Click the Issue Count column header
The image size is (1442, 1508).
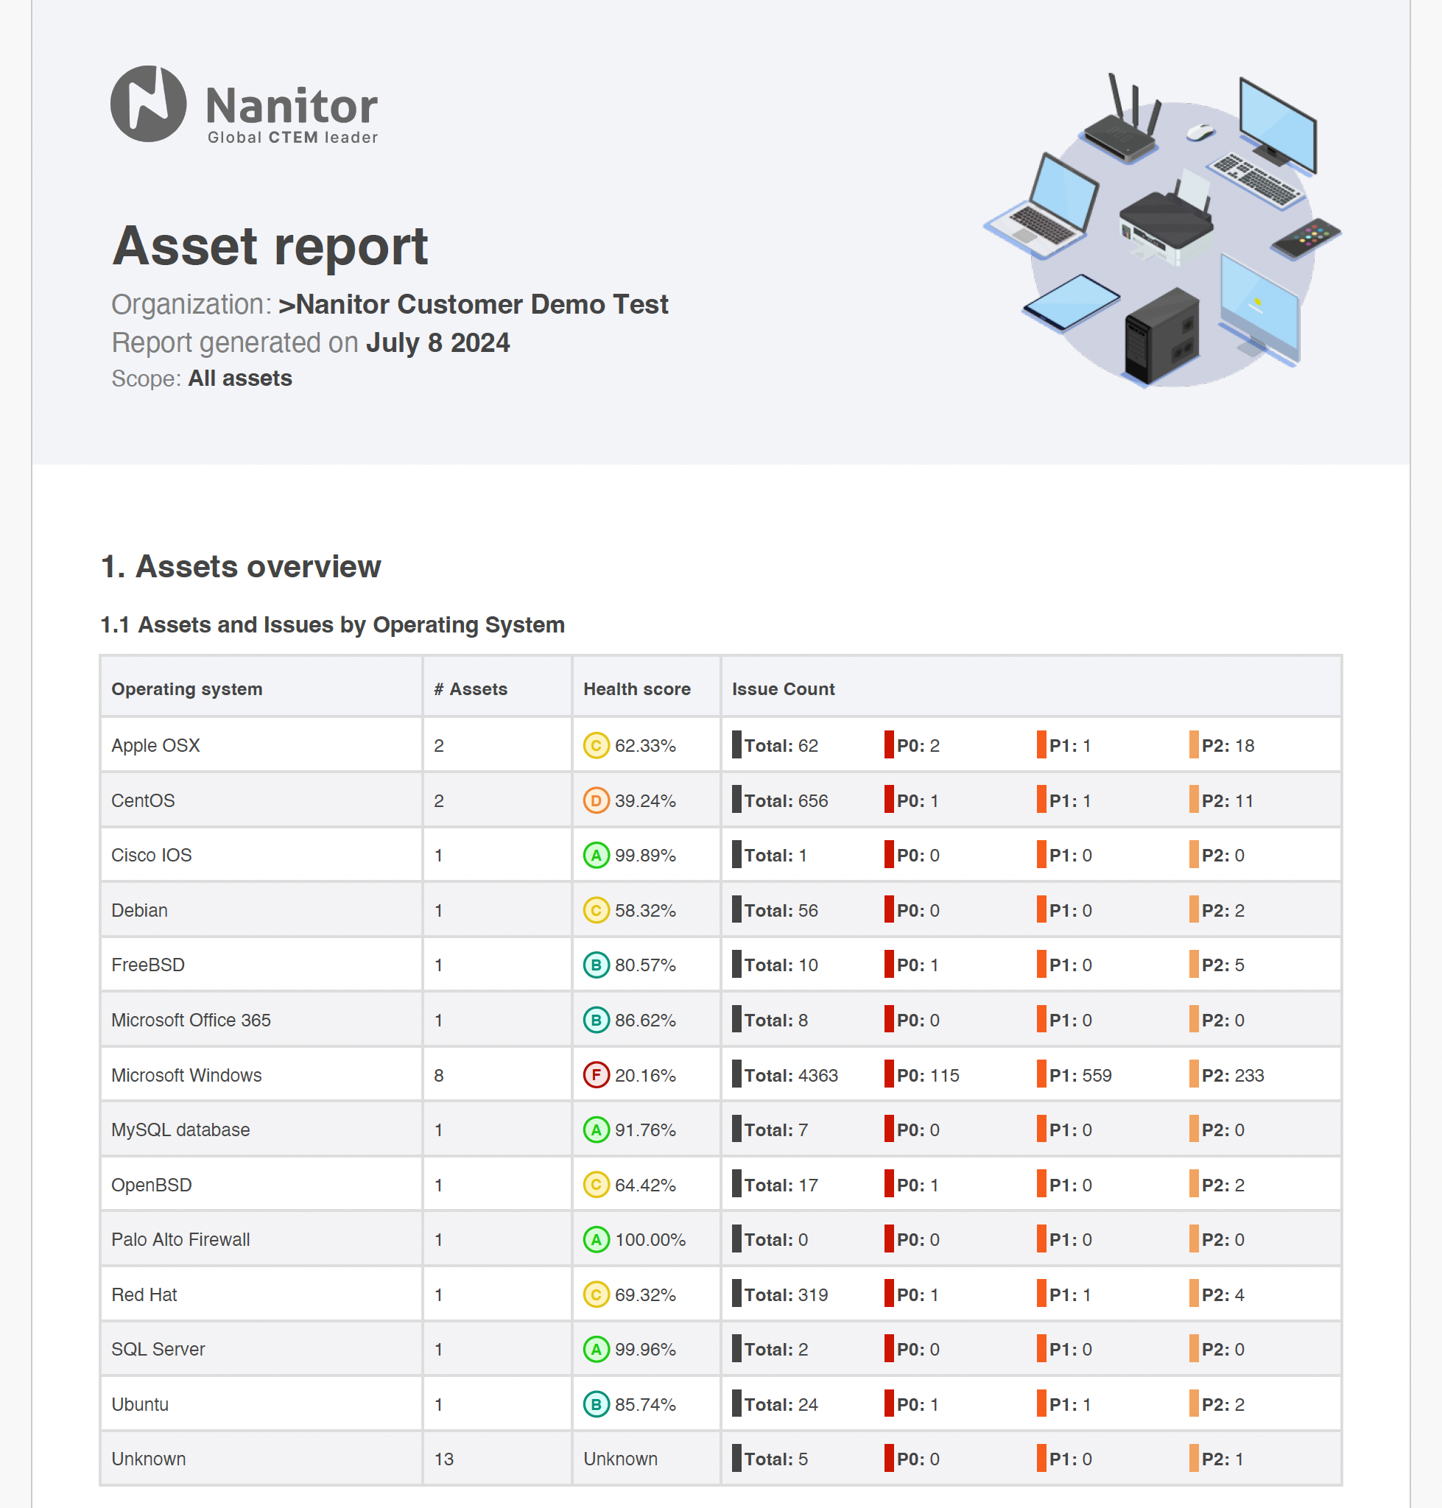point(782,688)
